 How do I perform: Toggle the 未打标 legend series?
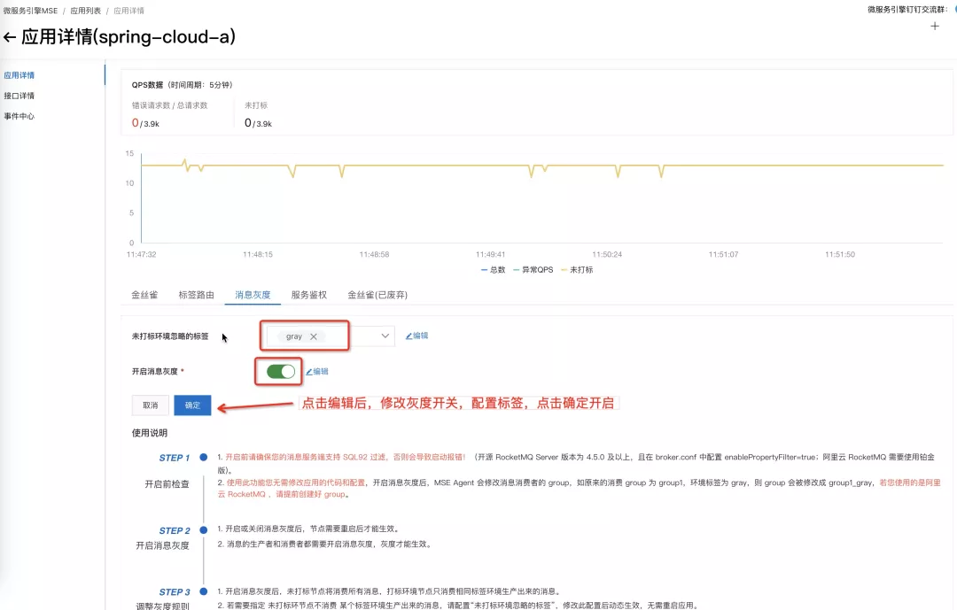click(577, 270)
